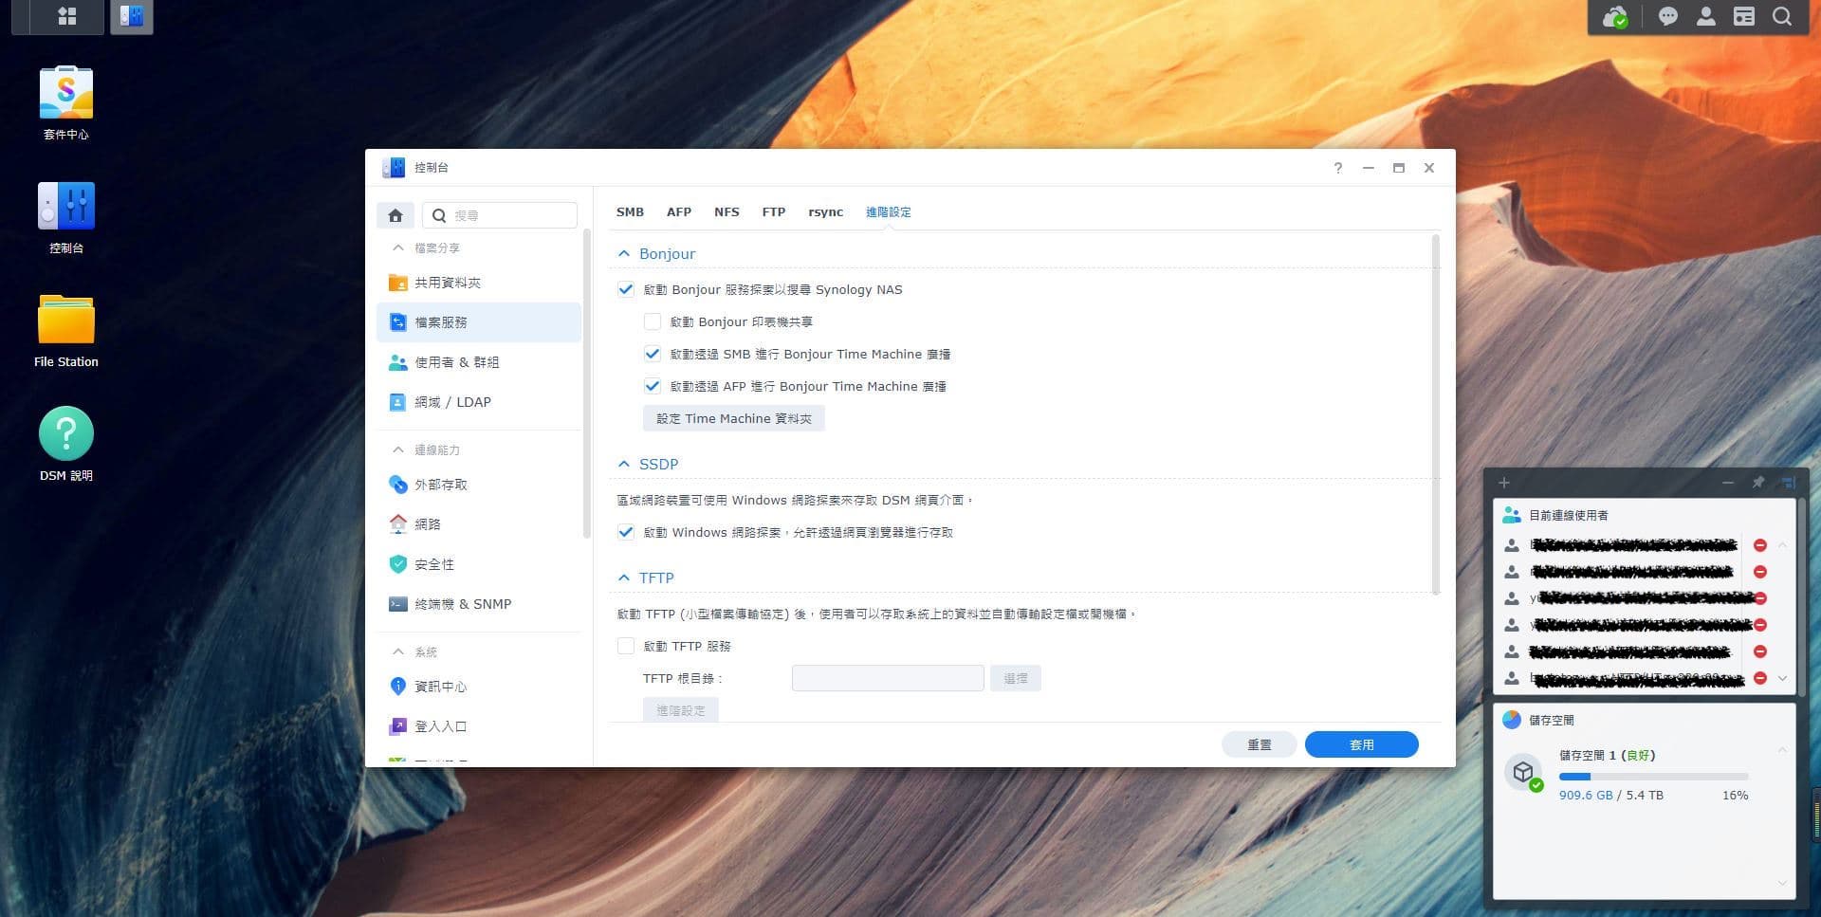The image size is (1821, 917).
Task: Open 使用者 & 群組 in sidebar
Action: (479, 362)
